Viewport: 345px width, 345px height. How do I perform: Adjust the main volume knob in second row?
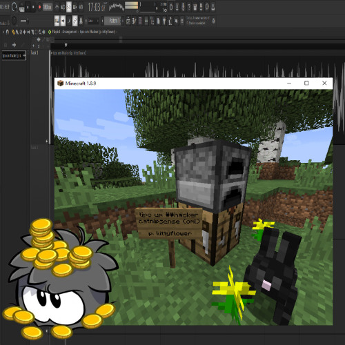tap(14, 21)
